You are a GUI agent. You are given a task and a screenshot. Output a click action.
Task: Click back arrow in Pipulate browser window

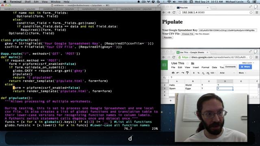click(x=164, y=13)
